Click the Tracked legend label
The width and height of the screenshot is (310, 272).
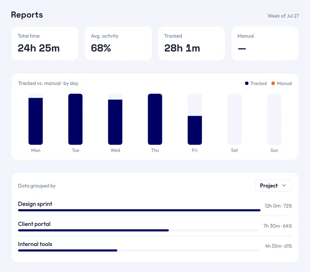tap(258, 83)
